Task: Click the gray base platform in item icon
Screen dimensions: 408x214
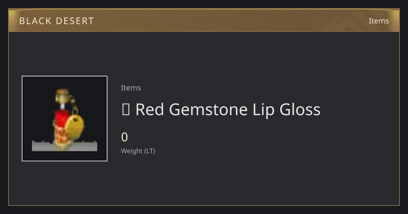Action: 65,146
